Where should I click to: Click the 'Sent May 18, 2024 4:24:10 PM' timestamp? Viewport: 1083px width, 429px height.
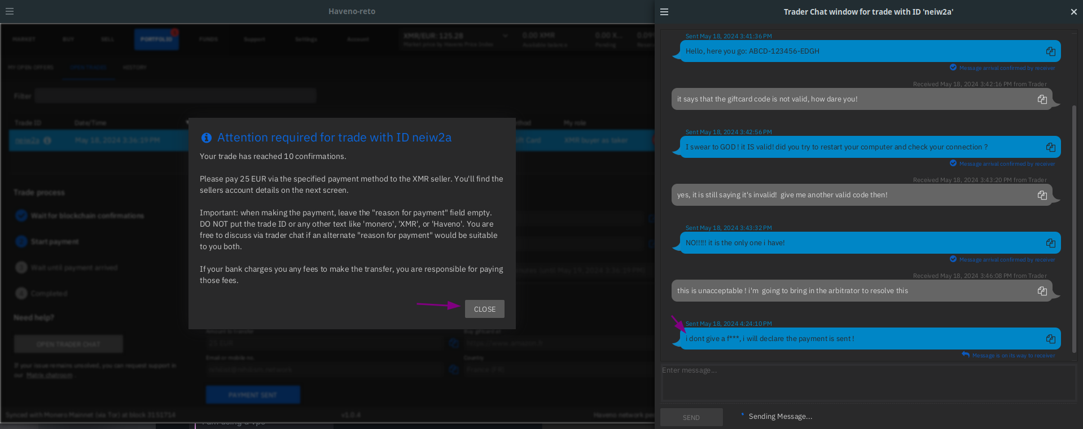(729, 324)
